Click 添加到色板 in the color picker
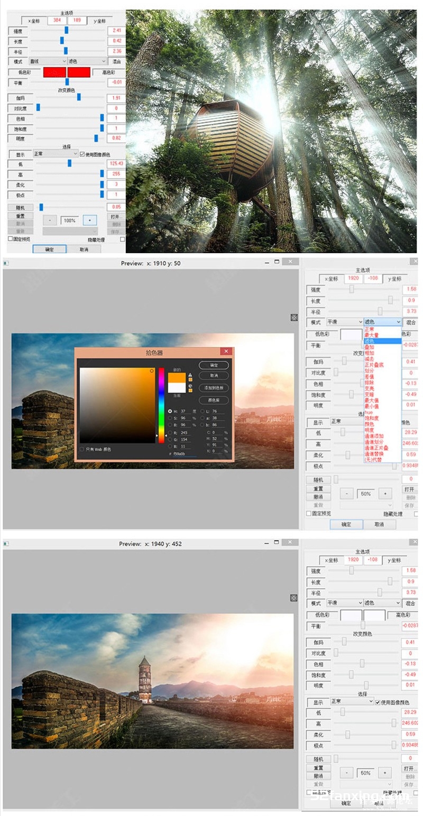The height and width of the screenshot is (816, 423). click(x=214, y=388)
